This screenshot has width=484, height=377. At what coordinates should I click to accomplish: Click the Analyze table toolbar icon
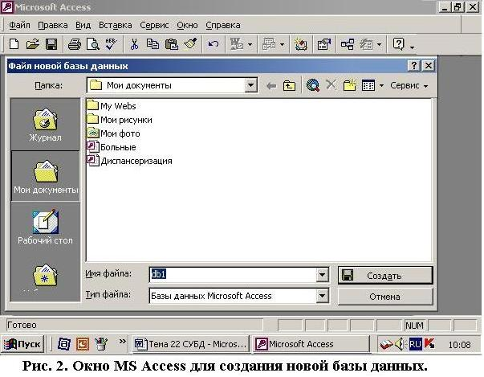coord(269,44)
